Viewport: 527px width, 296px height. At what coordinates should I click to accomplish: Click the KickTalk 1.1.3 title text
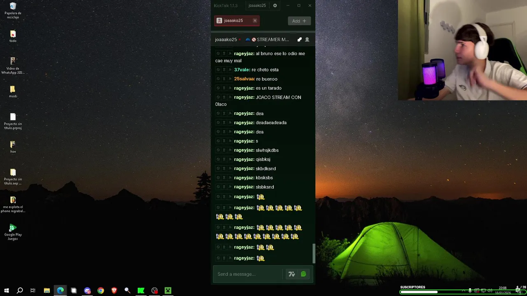point(226,6)
